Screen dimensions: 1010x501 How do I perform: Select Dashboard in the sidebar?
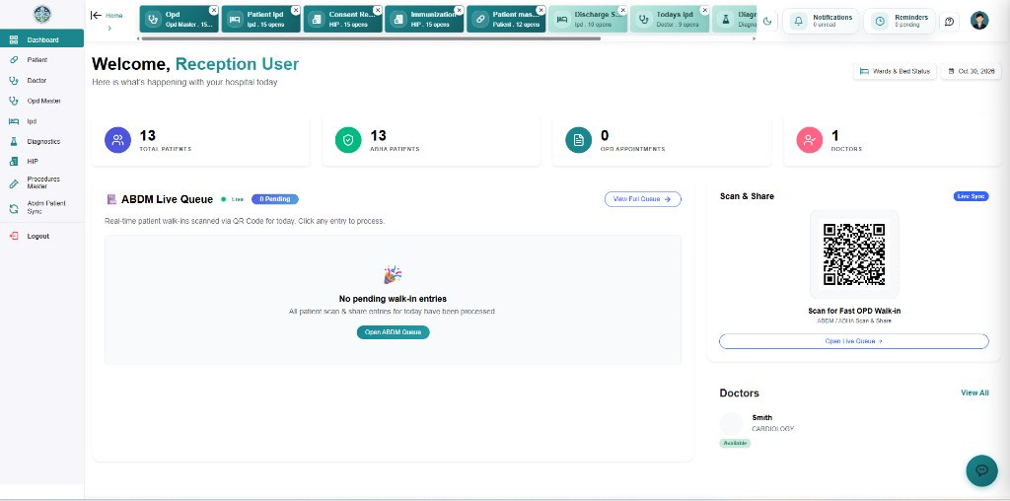[x=41, y=39]
